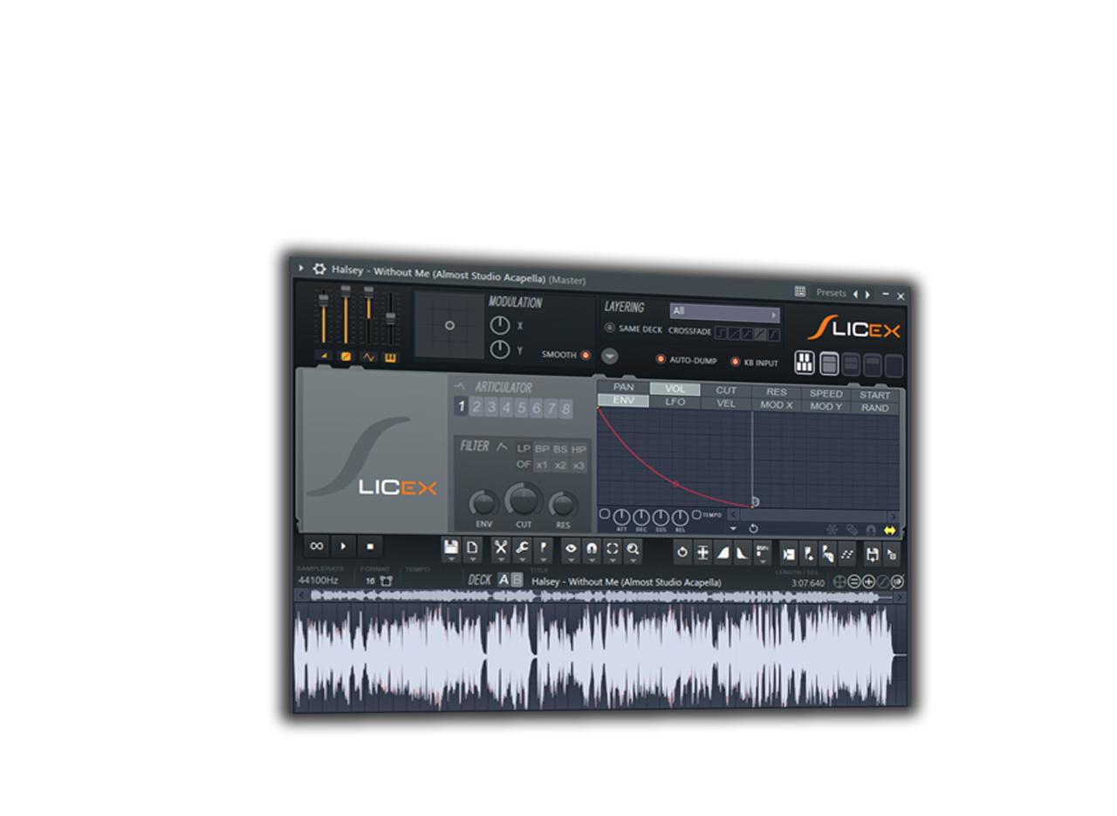Toggle the SMOOTH modulation LED
Viewport: 1117px width, 816px height.
point(586,355)
